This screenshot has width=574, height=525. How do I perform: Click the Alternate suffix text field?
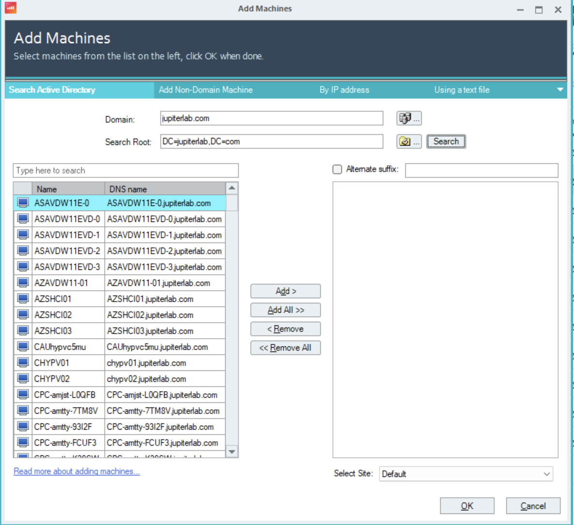click(x=481, y=170)
